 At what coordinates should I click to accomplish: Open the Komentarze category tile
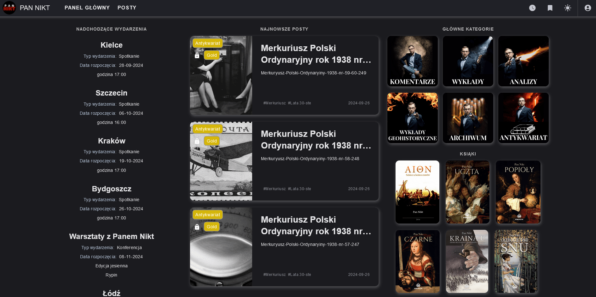(412, 61)
